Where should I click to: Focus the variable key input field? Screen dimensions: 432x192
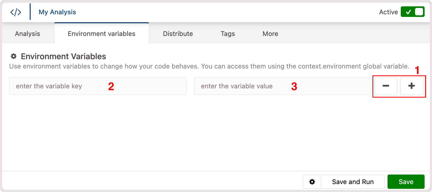tap(98, 86)
